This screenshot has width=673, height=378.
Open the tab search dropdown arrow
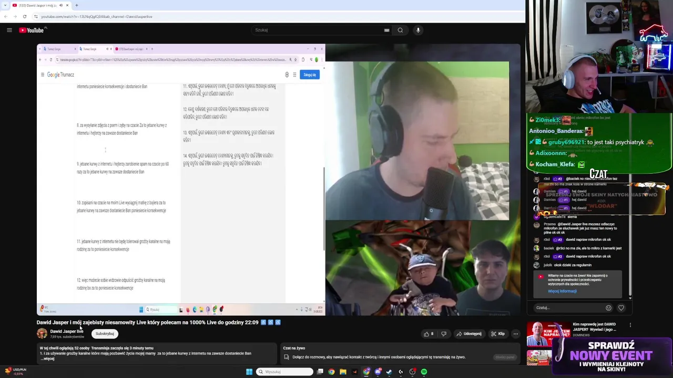[x=5, y=5]
